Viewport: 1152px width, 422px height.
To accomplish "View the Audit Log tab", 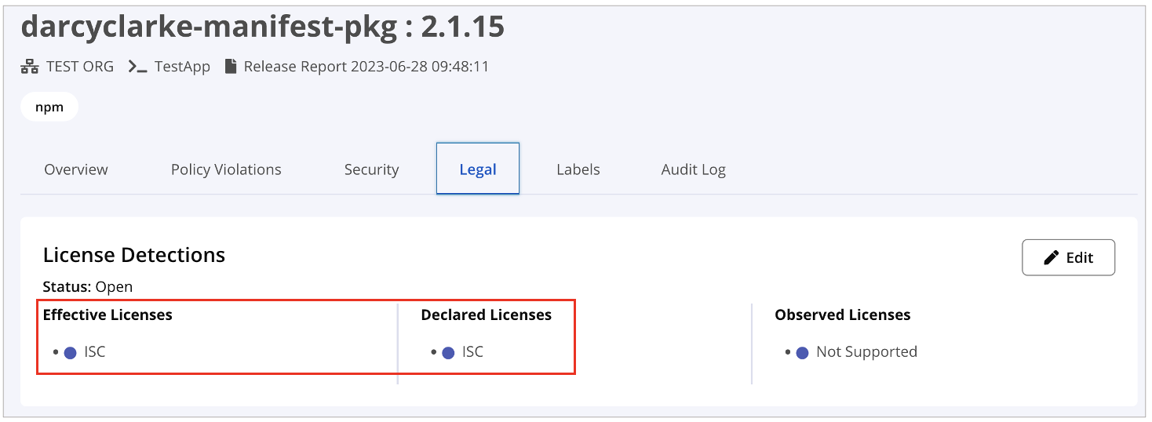I will [693, 169].
